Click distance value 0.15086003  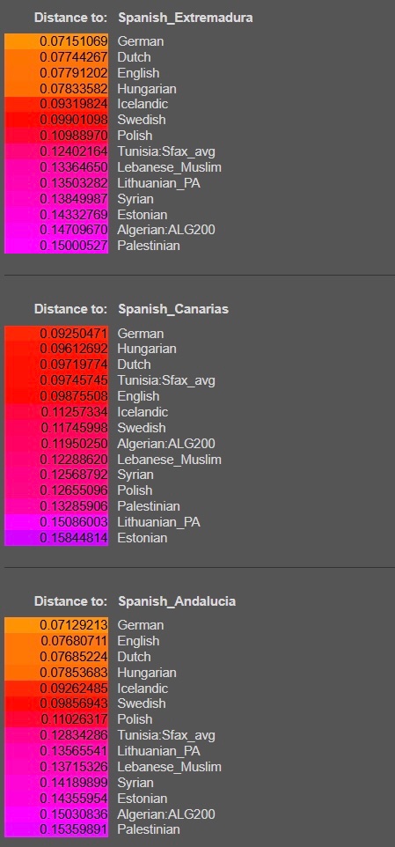[x=75, y=522]
